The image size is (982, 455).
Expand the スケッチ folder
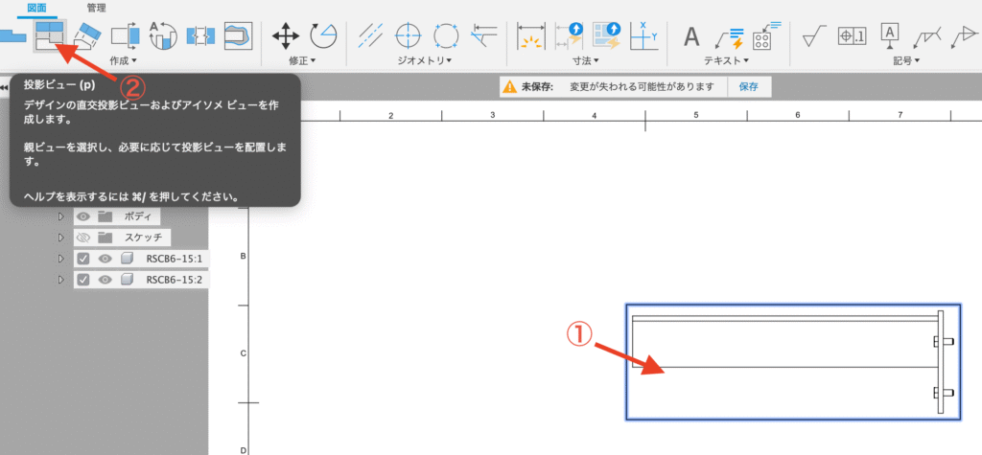[x=60, y=238]
